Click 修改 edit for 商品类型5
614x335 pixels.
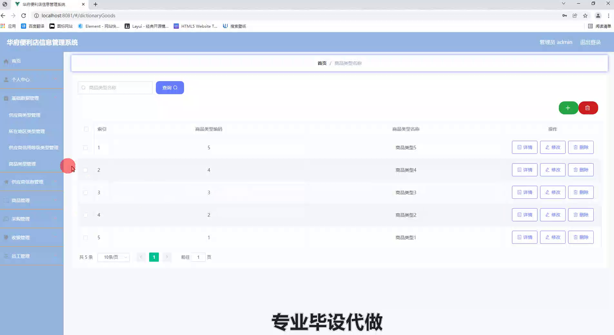(x=553, y=147)
